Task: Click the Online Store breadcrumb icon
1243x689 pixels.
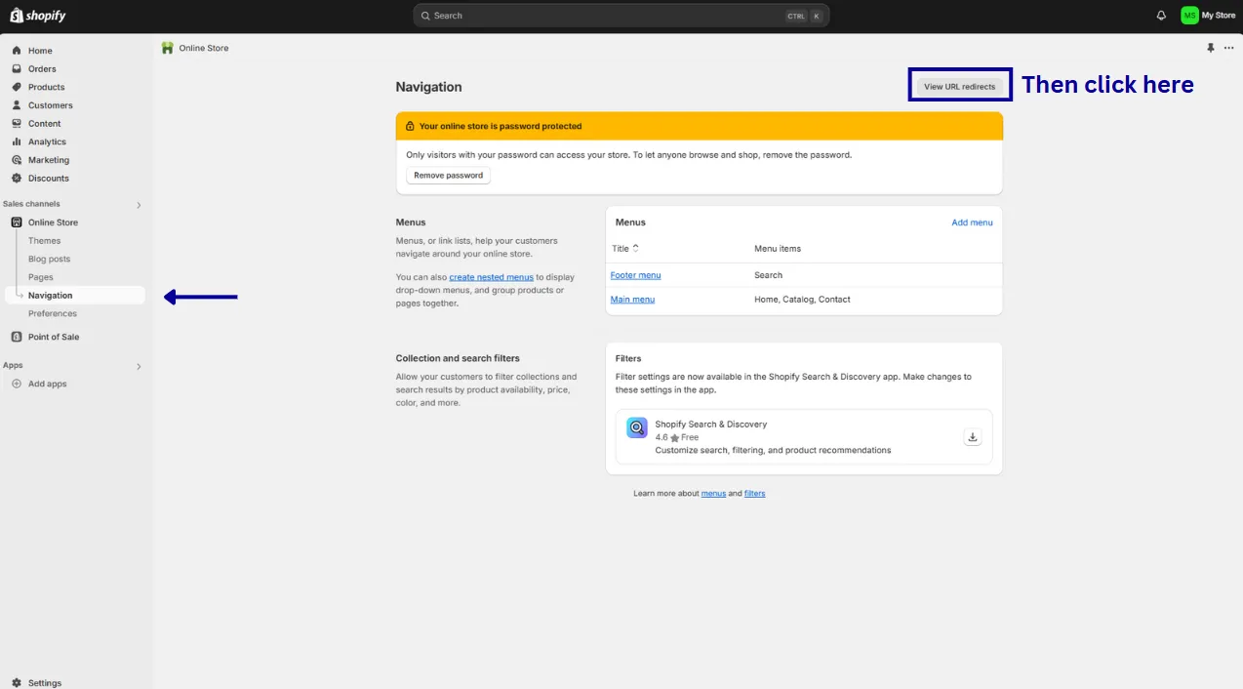Action: point(168,48)
